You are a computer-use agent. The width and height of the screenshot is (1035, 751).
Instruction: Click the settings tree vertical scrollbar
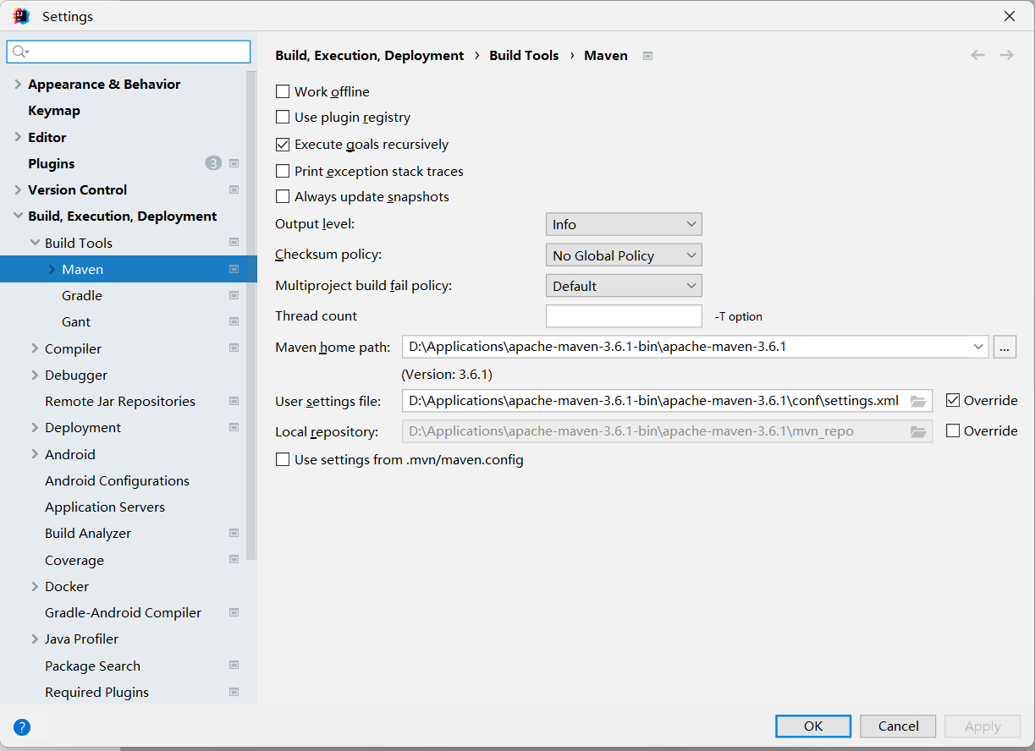(x=251, y=317)
